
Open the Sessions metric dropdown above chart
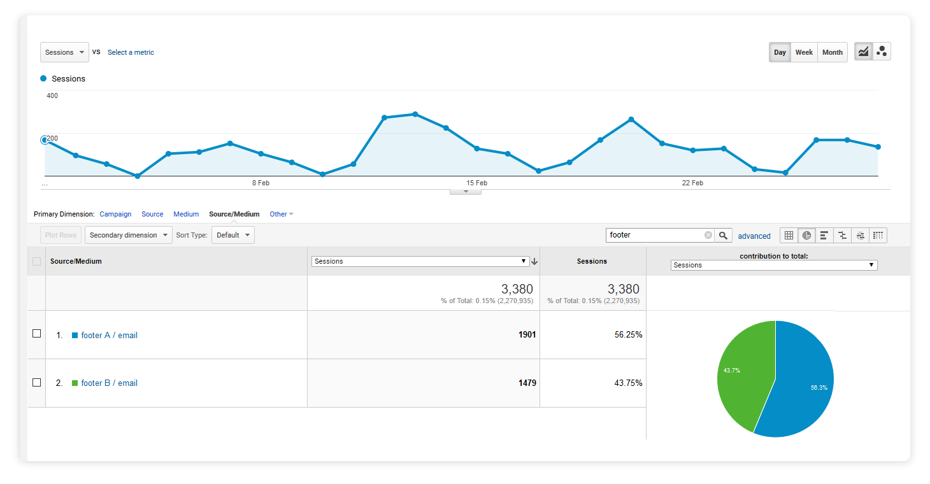pyautogui.click(x=64, y=52)
